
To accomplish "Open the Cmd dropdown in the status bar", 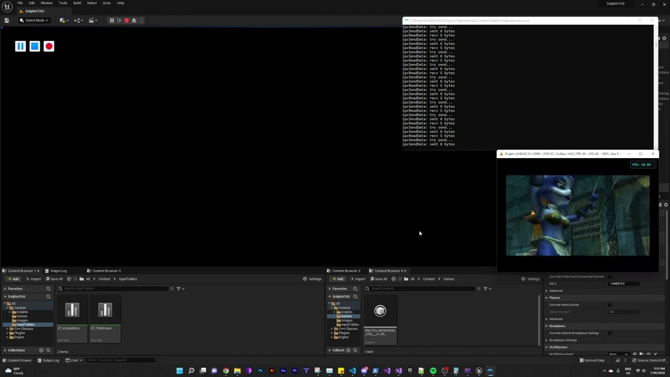I will coord(74,360).
